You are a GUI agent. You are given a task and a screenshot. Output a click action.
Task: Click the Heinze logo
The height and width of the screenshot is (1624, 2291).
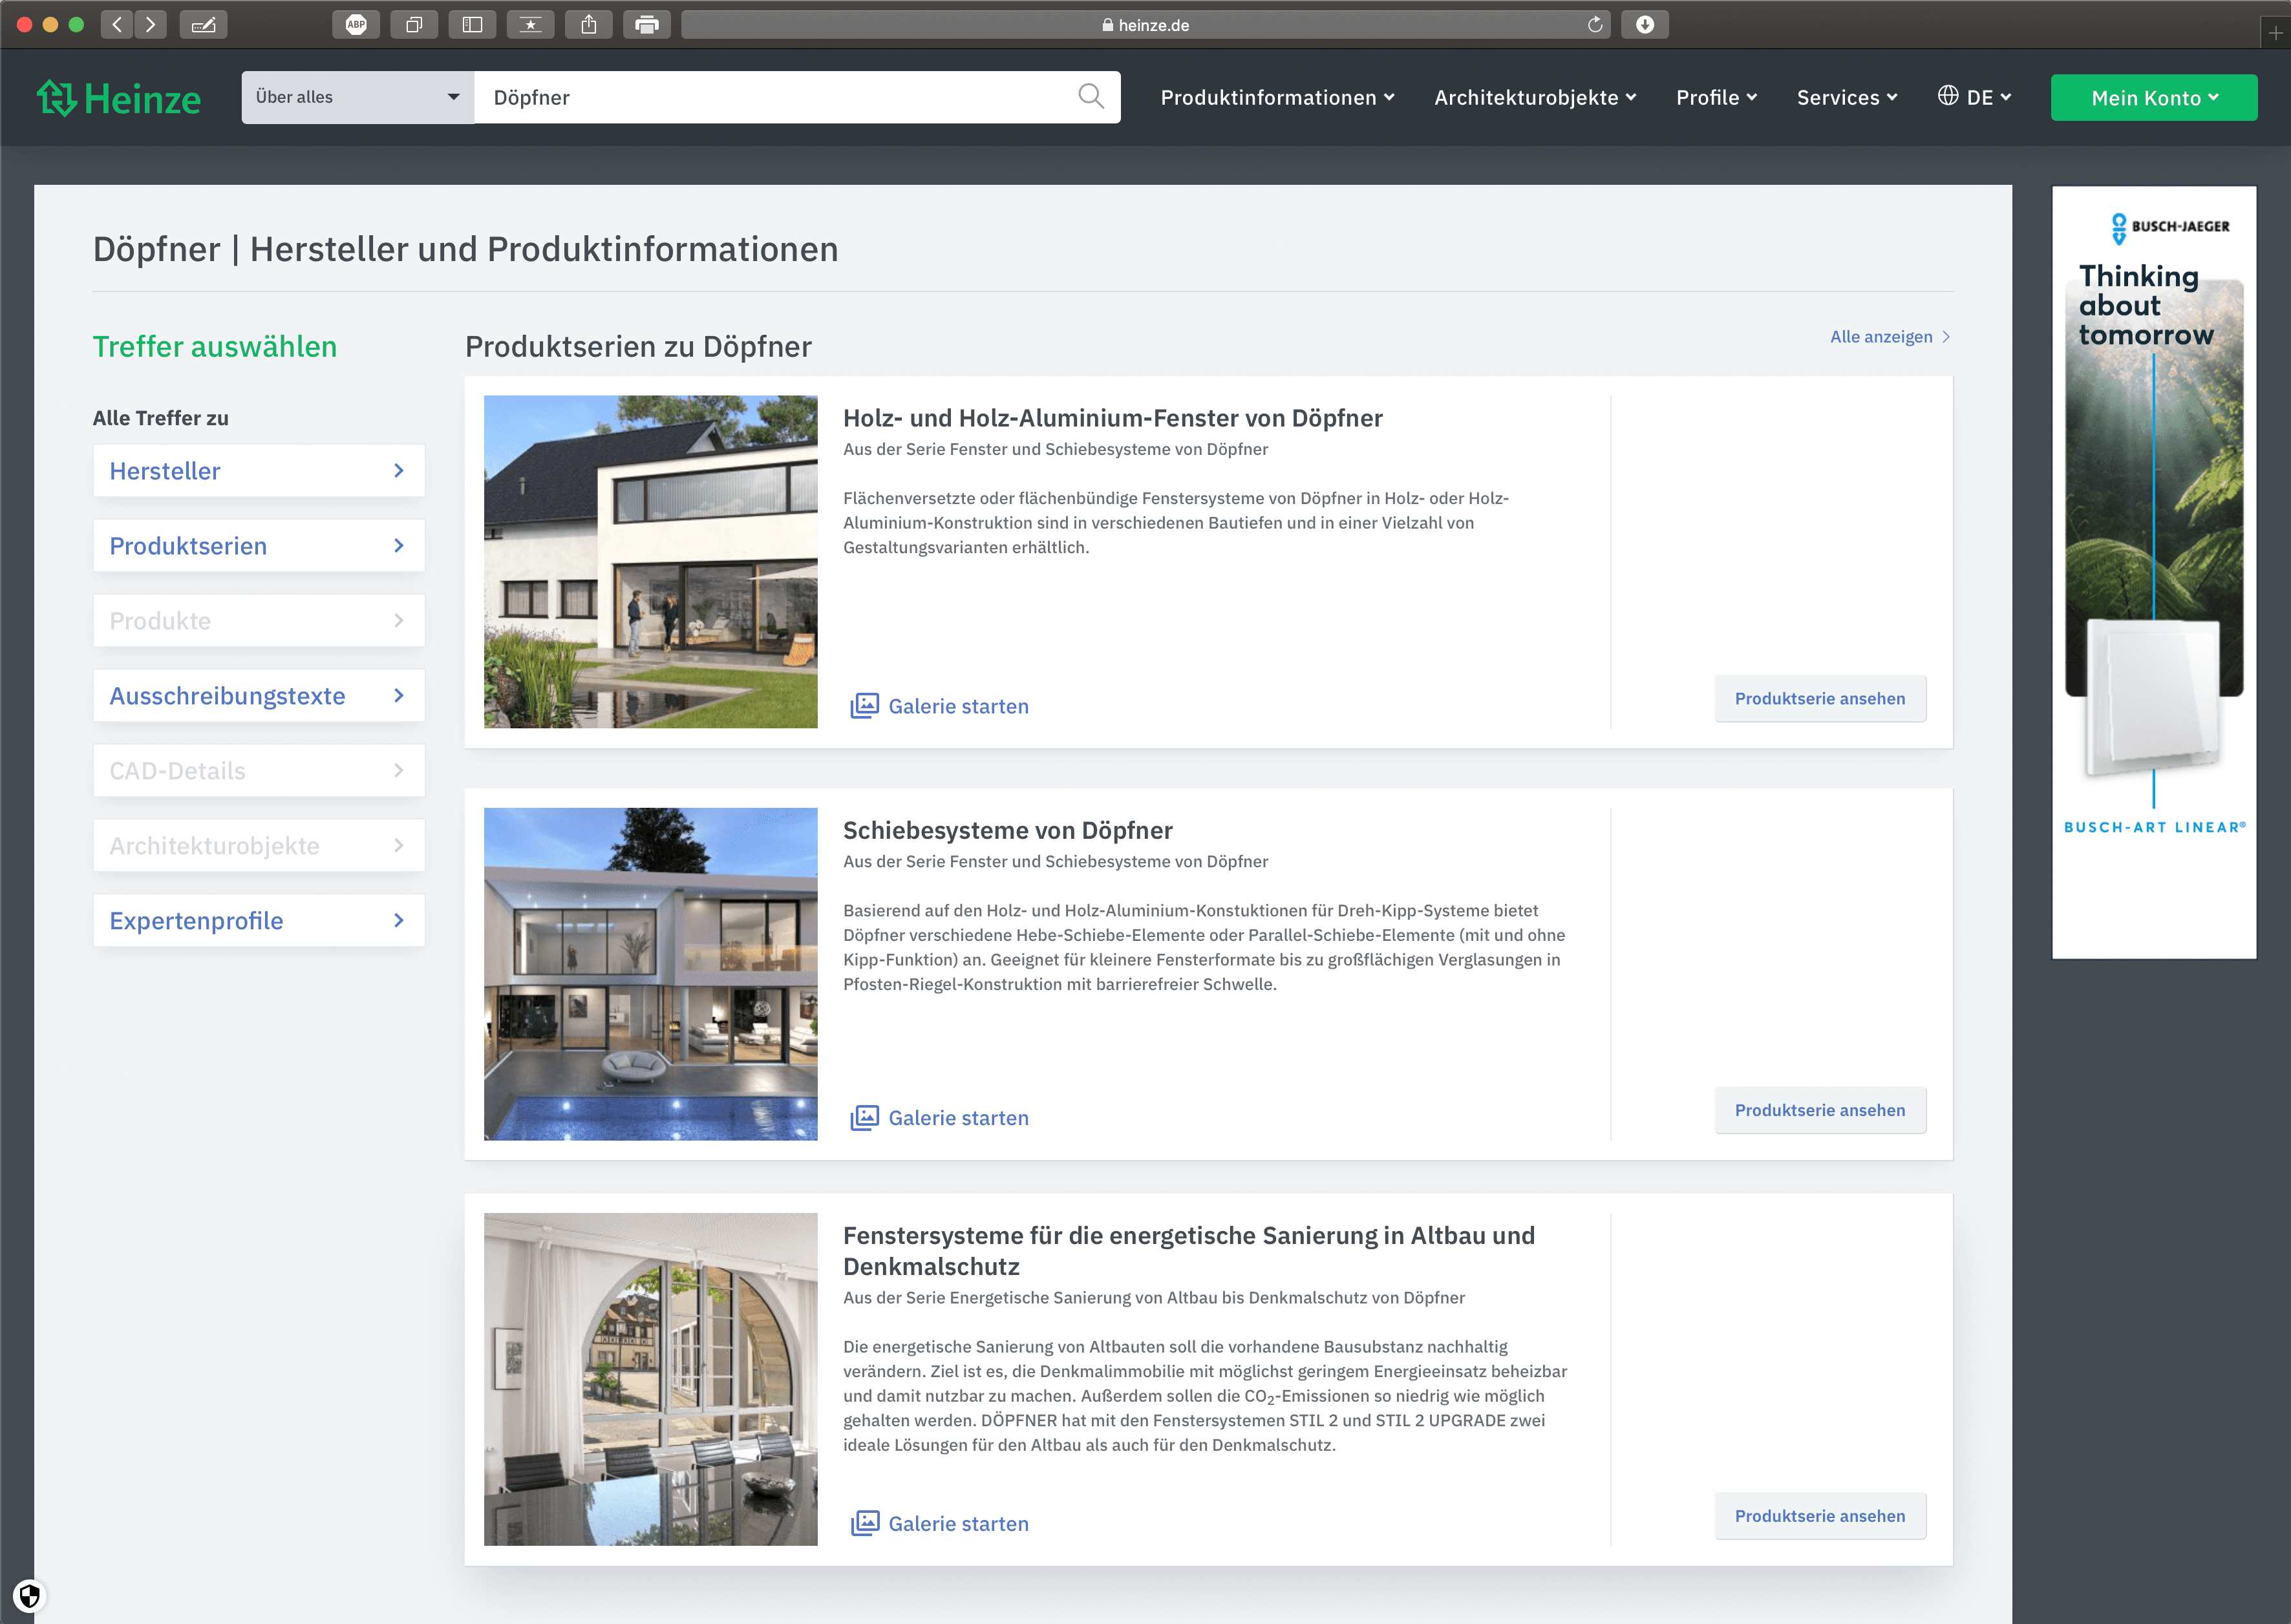pyautogui.click(x=119, y=98)
